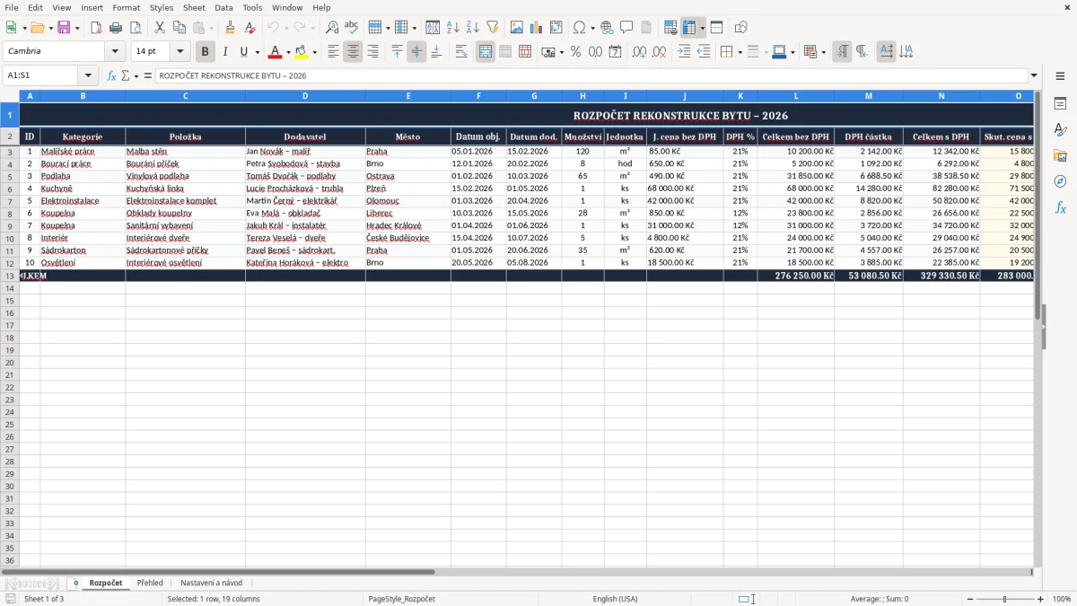Screen dimensions: 1077x606
Task: Click the Formula equals button
Action: click(148, 76)
